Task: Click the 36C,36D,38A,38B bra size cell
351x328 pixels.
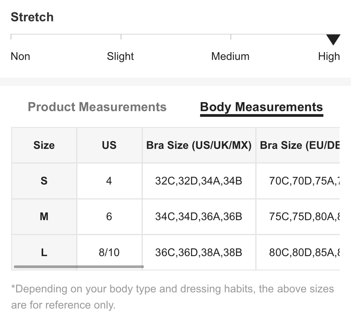Action: 199,253
